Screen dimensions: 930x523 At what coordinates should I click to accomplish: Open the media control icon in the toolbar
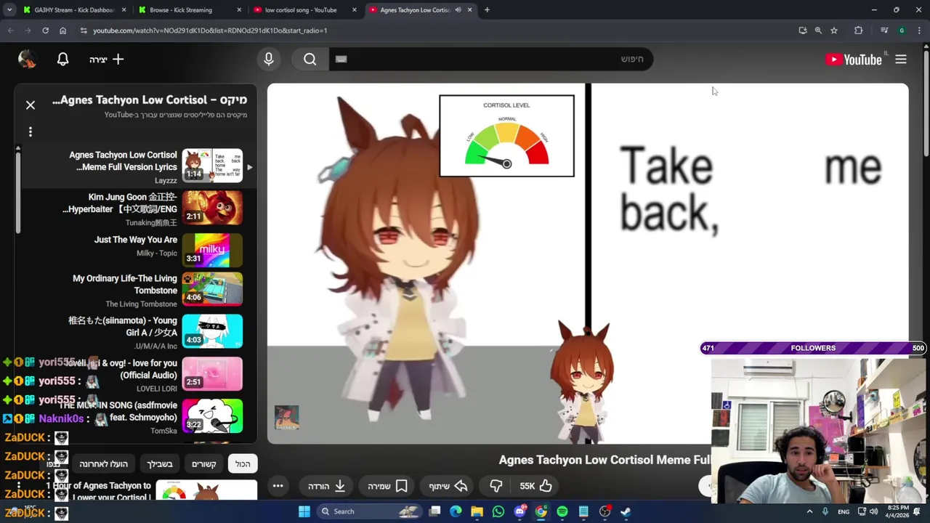click(x=884, y=31)
